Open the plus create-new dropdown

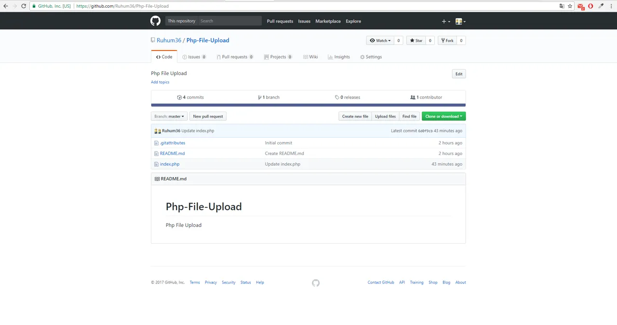(446, 21)
